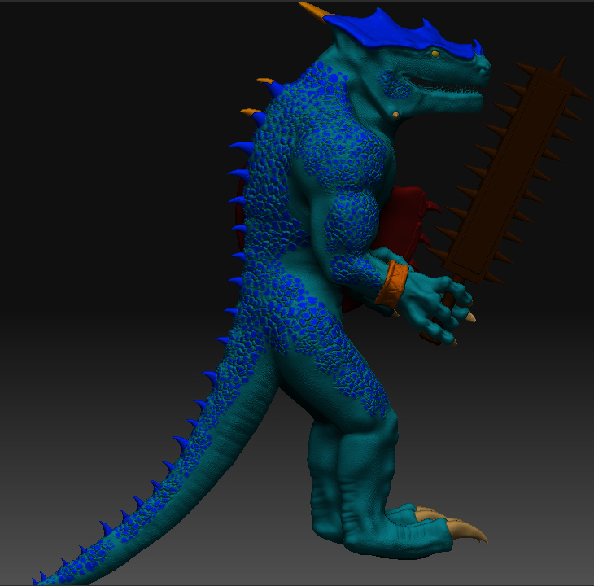Click the creature's yellow eye
The width and height of the screenshot is (594, 586).
[435, 55]
